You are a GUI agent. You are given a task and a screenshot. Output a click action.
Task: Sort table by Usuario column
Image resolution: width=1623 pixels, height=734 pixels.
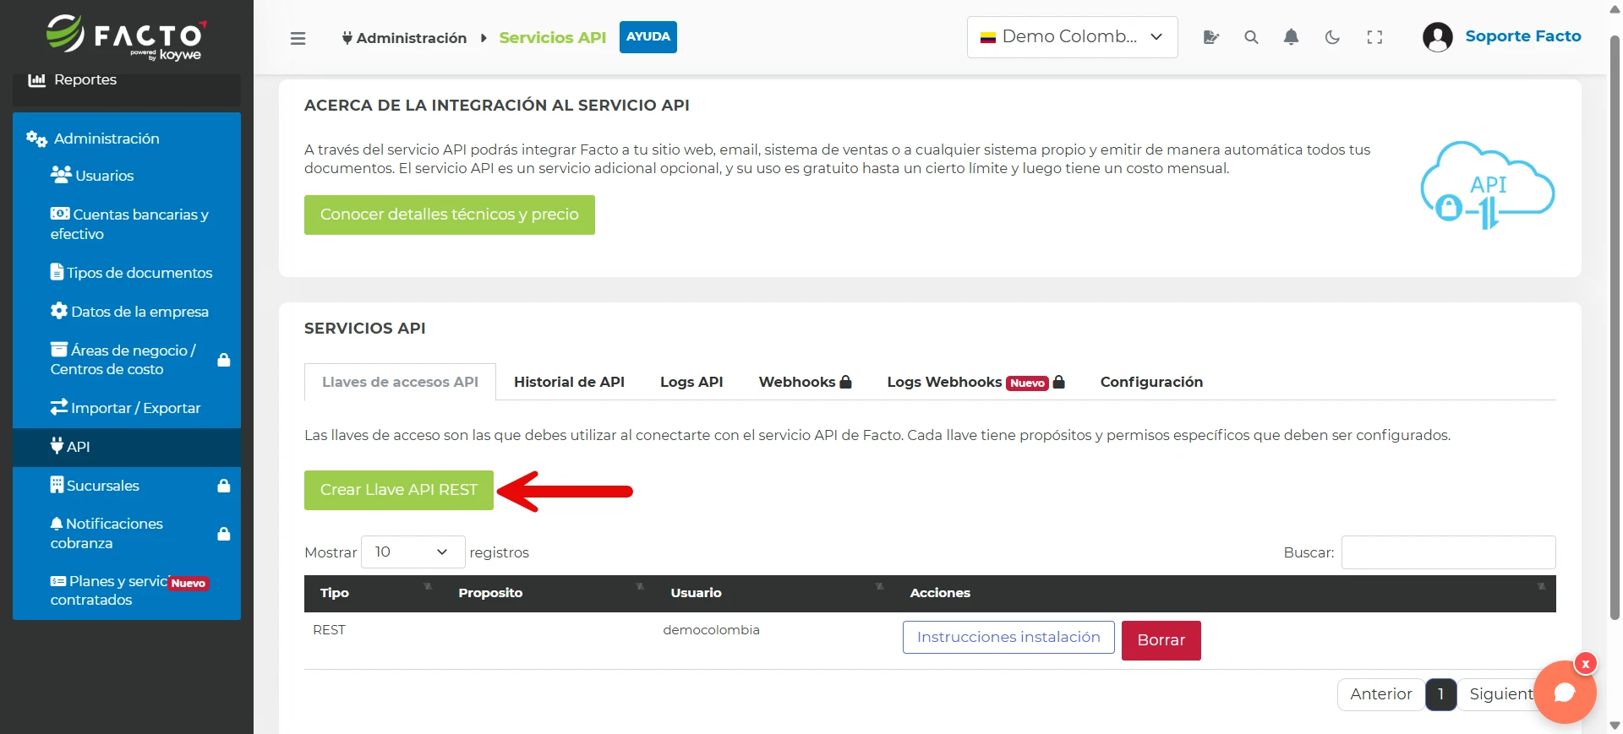[775, 593]
